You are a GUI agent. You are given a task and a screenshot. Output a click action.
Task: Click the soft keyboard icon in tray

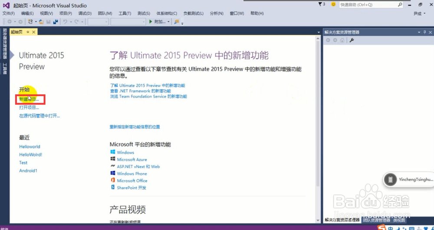click(411, 228)
